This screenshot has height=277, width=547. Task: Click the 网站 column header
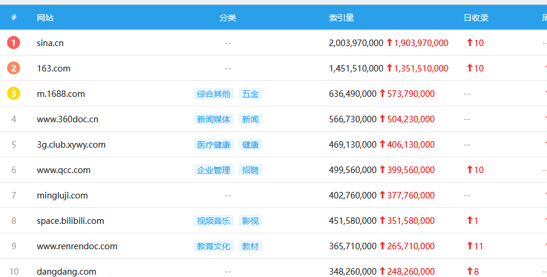click(x=45, y=18)
